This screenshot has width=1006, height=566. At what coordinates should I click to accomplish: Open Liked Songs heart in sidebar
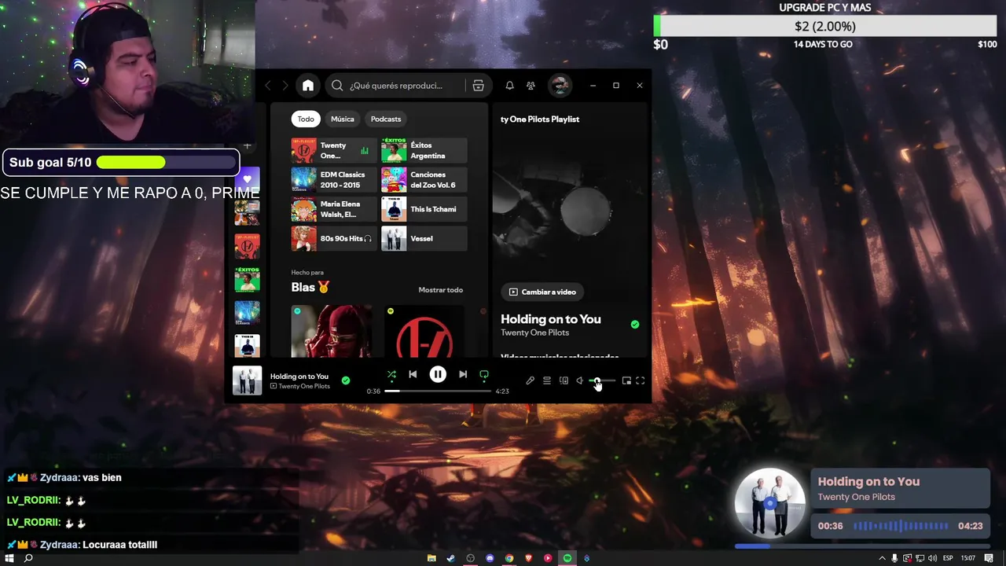pos(247,179)
